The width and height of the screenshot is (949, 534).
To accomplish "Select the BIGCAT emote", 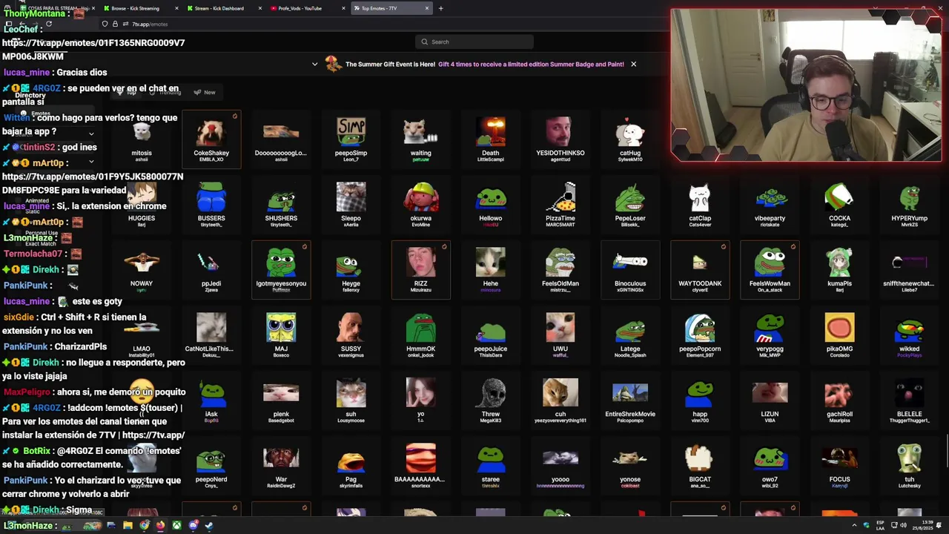I will tap(700, 466).
